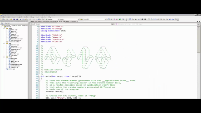Switch to the SDLO.cpp editor tab

(34, 22)
